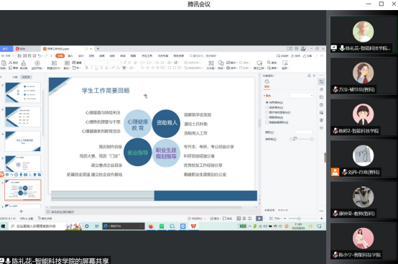398x264 pixels.
Task: Open the fill style dropdown in properties panel
Action: (x=302, y=96)
